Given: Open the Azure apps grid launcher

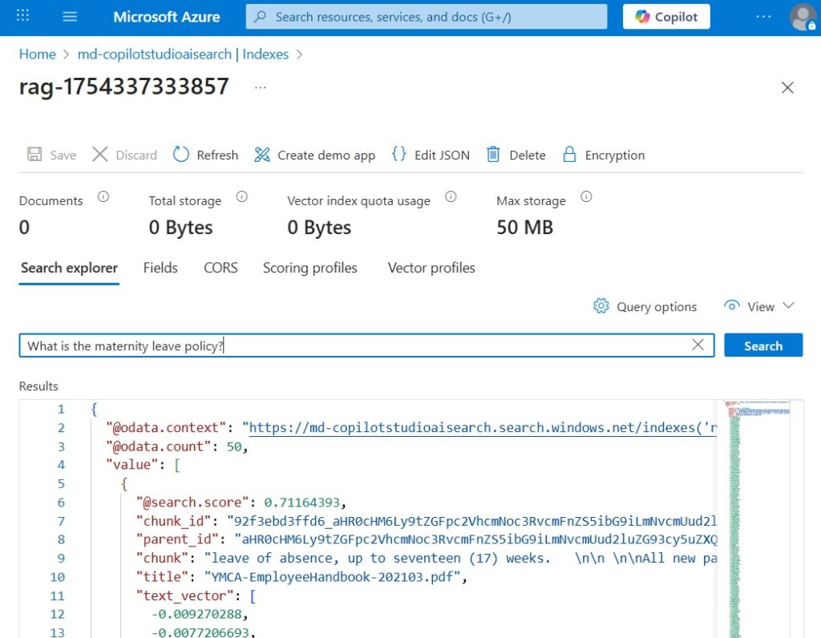Looking at the screenshot, I should pyautogui.click(x=22, y=16).
